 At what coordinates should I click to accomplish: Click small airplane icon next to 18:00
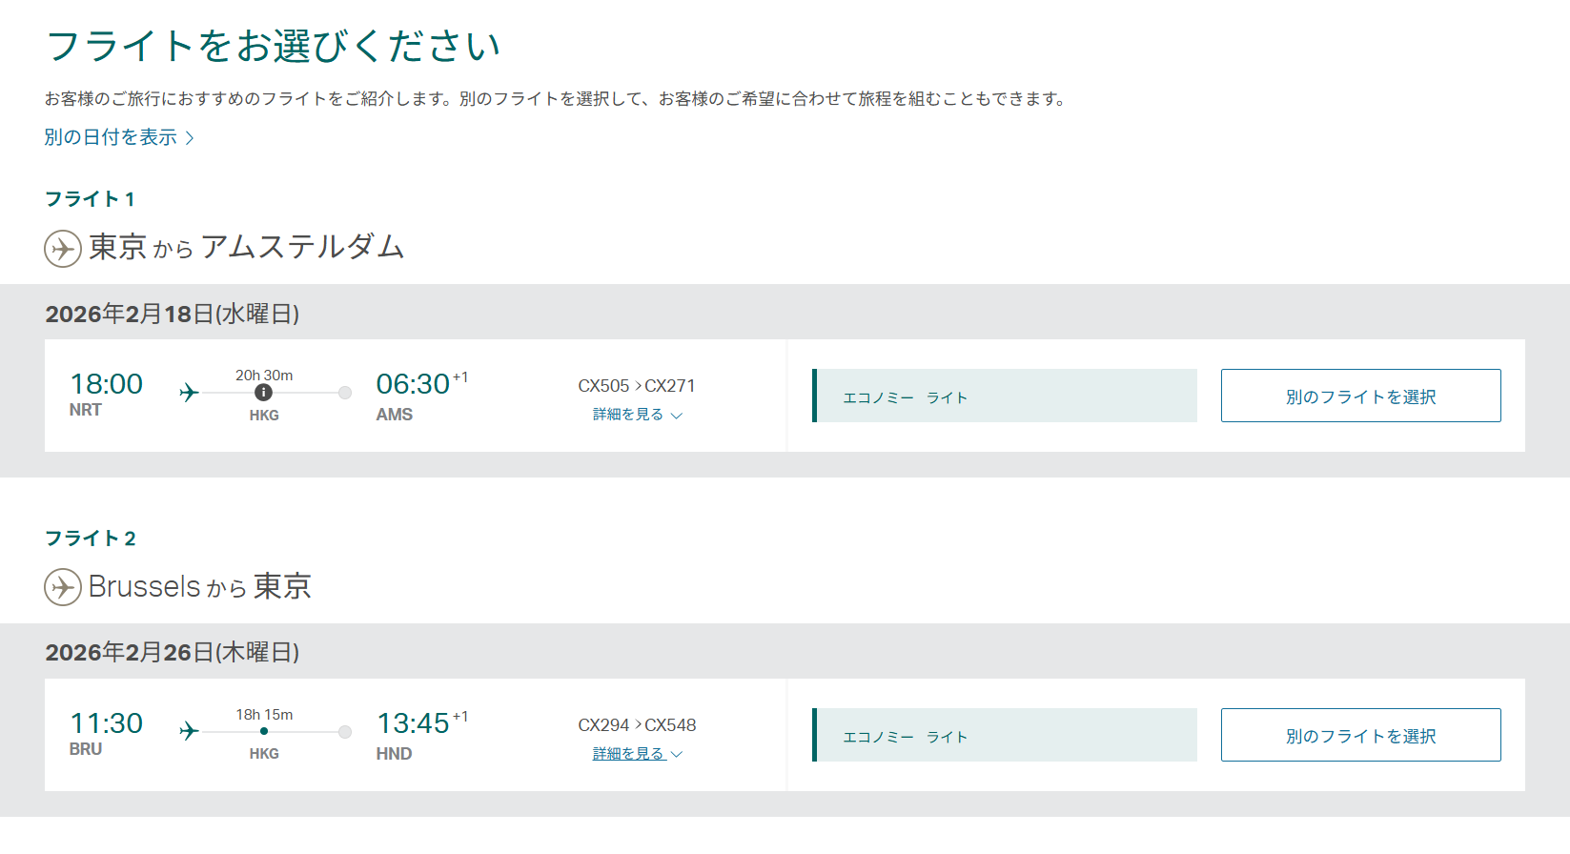pos(189,392)
